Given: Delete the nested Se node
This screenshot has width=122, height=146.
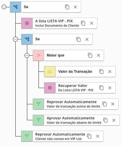Looking at the screenshot, I should pyautogui.click(x=87, y=39).
